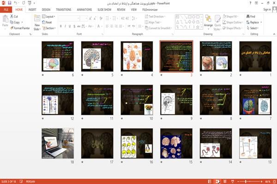Screen dimensions: 277x184
Task: Select slide 15 brain specimens thumbnail
Action: [176, 143]
